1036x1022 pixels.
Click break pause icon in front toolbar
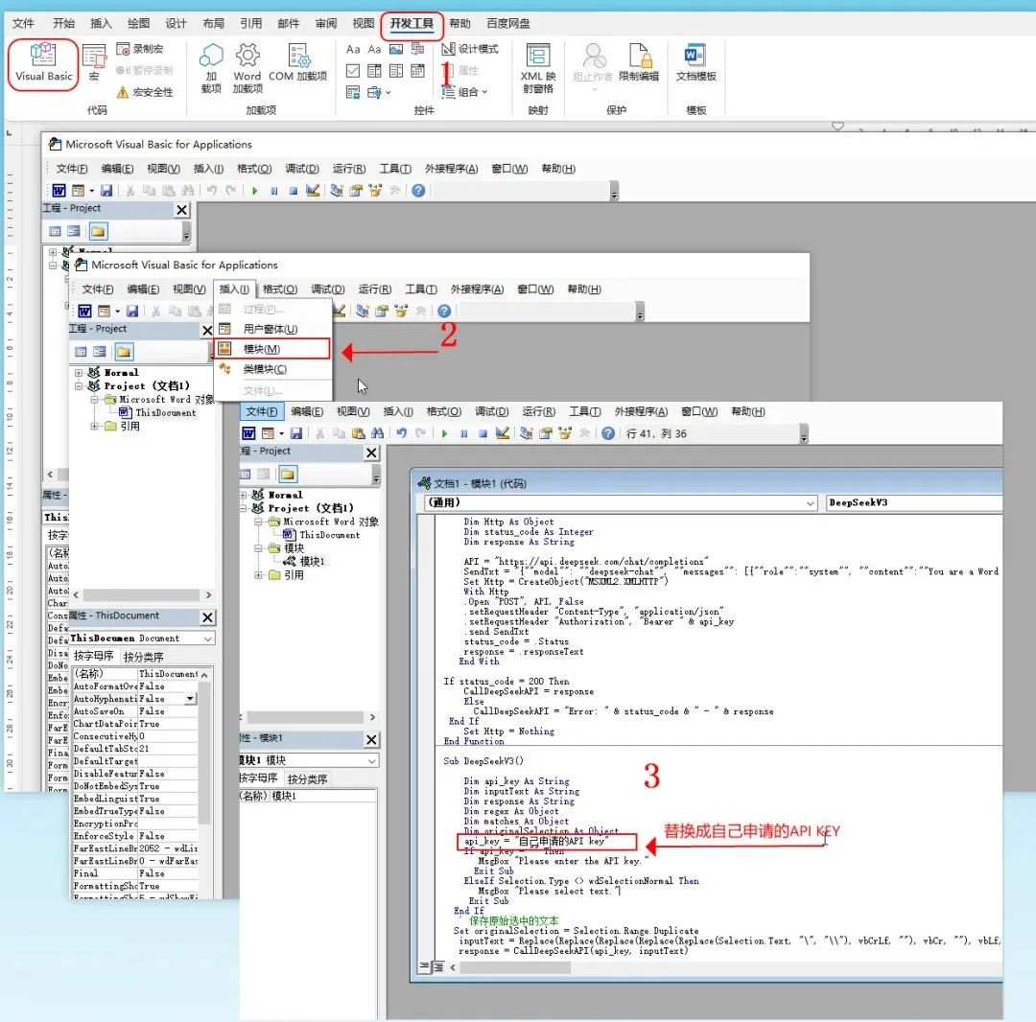click(464, 433)
